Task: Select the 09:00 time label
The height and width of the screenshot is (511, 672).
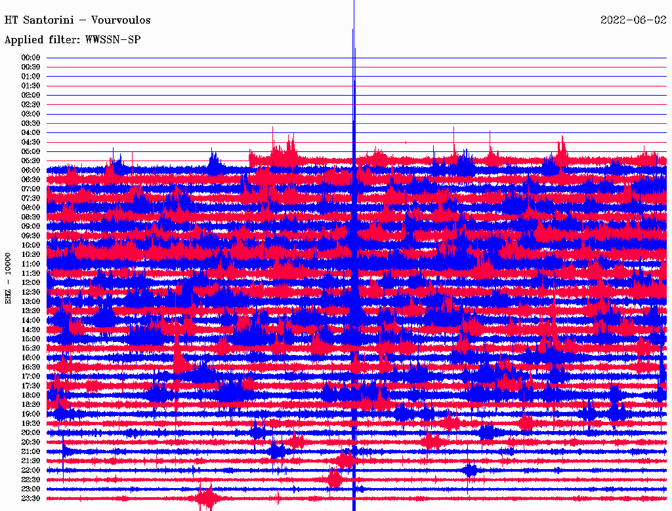Action: click(x=31, y=227)
